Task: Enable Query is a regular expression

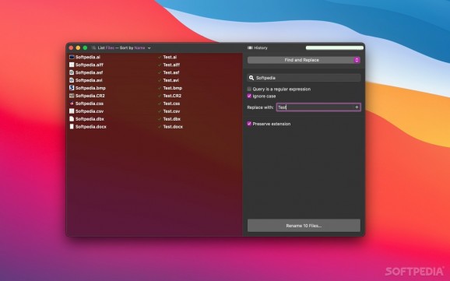Action: [x=249, y=89]
